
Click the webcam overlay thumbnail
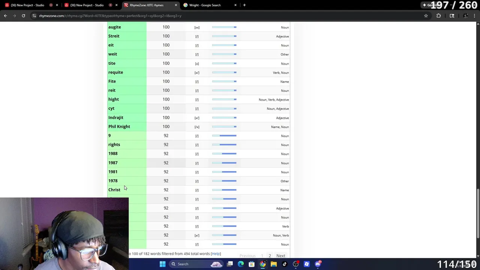[64, 234]
